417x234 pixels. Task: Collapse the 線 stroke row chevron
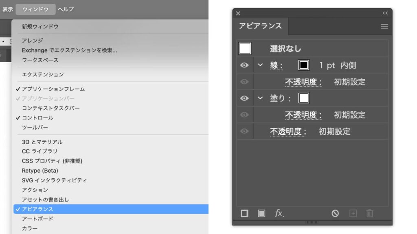pos(260,65)
